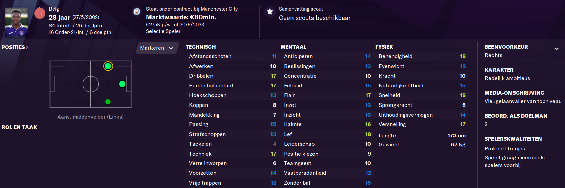Select the Dribbelen attribute row
Viewport: 565px width, 188px height.
coord(233,76)
